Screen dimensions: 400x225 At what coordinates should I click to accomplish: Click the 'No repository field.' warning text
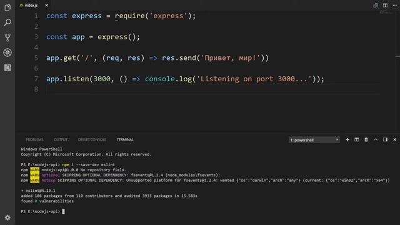point(103,170)
